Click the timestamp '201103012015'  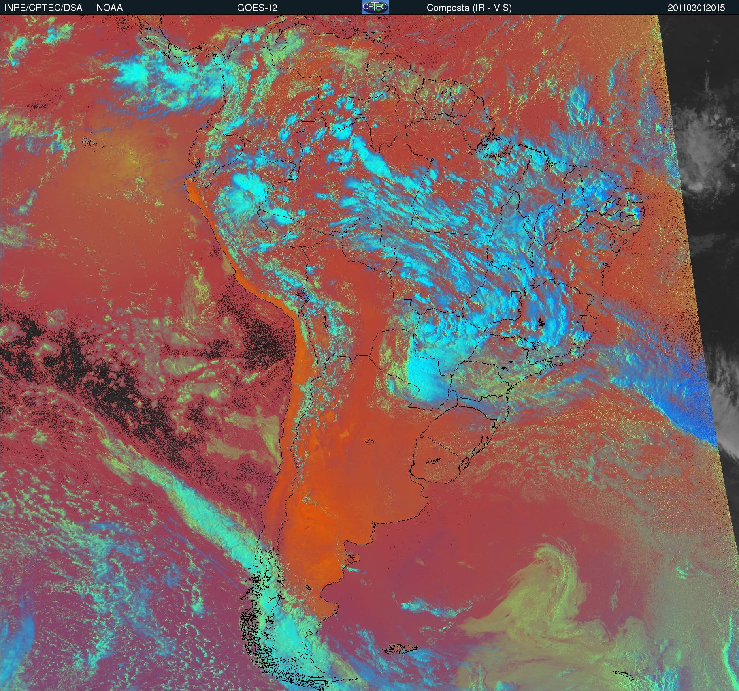click(x=696, y=8)
